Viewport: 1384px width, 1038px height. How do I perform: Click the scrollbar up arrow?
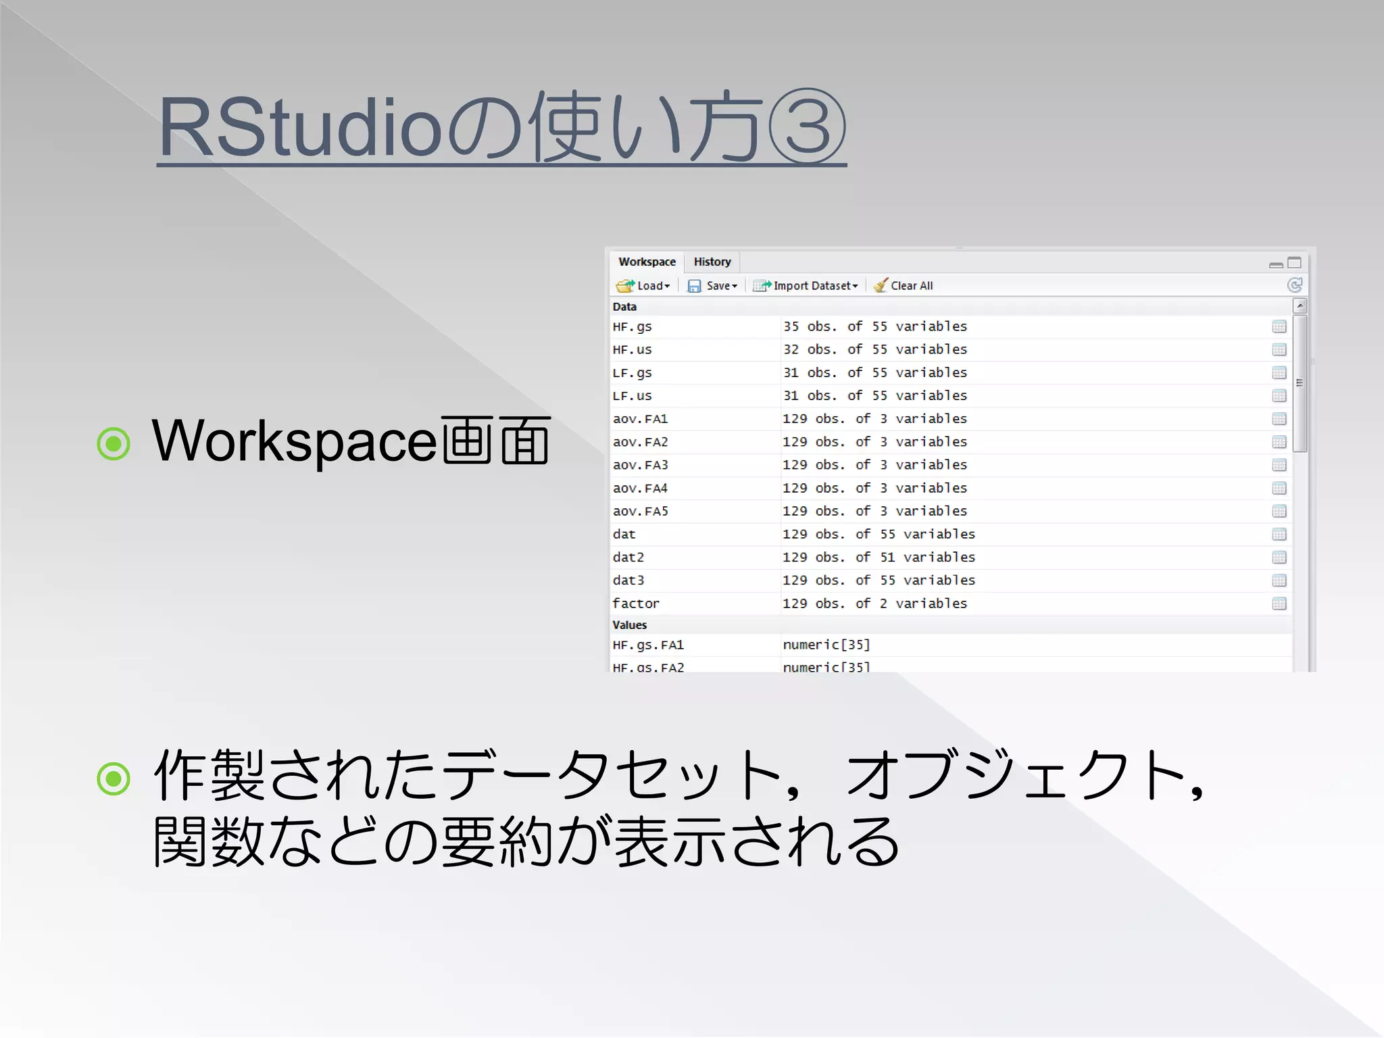[1300, 306]
